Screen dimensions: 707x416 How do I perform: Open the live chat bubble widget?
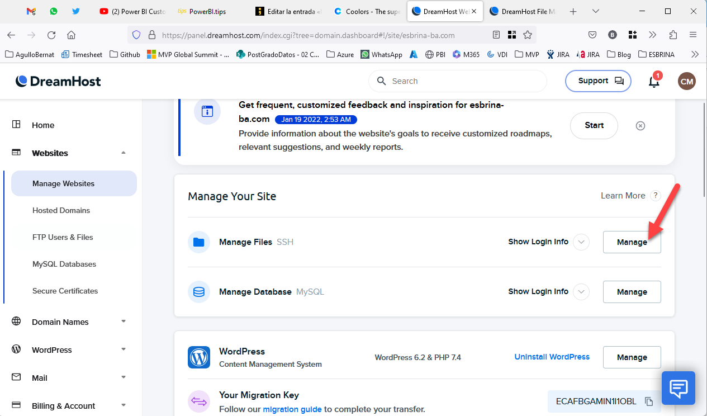(x=678, y=388)
